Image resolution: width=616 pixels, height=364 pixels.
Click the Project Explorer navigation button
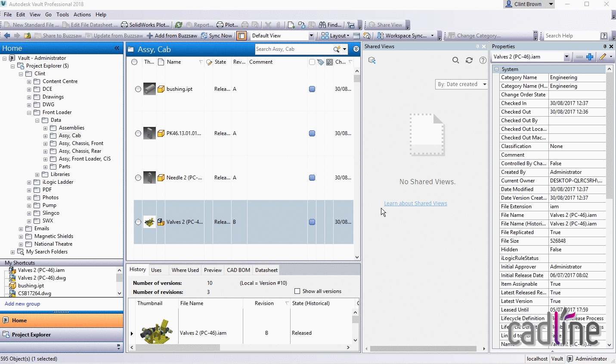coord(62,335)
